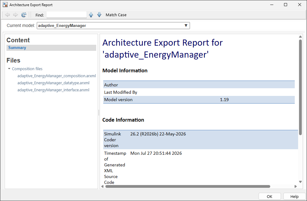The image size is (307, 201).
Task: Click the Model Information heading
Action: [x=125, y=70]
